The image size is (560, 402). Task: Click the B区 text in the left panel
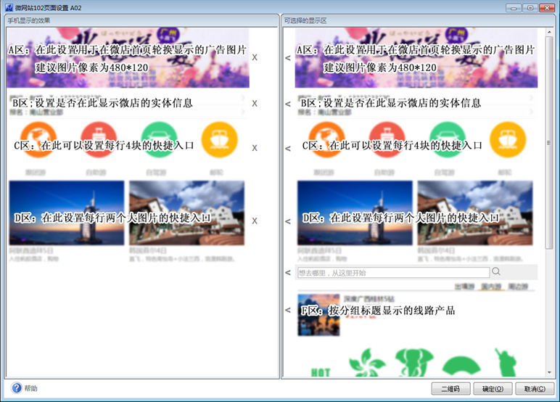coord(102,103)
